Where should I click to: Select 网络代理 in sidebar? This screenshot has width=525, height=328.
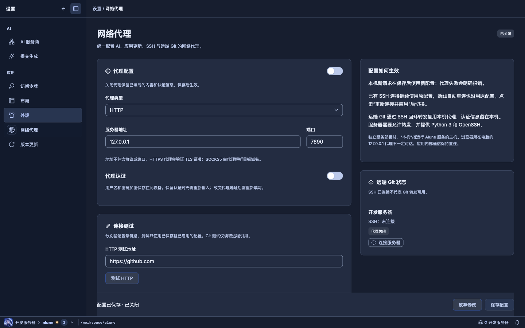(x=43, y=130)
